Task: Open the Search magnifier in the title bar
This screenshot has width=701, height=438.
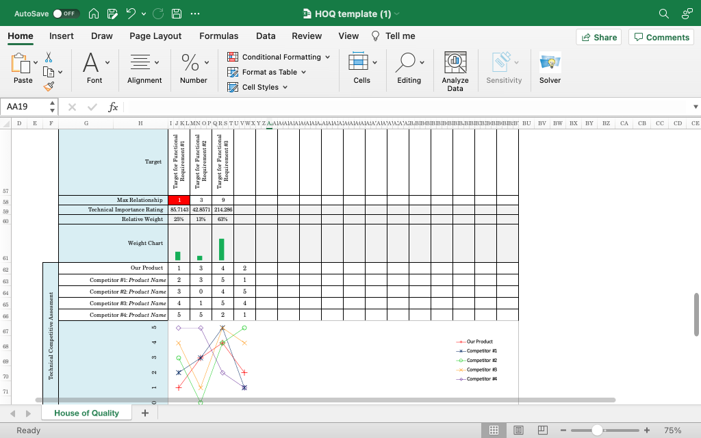Action: click(664, 14)
